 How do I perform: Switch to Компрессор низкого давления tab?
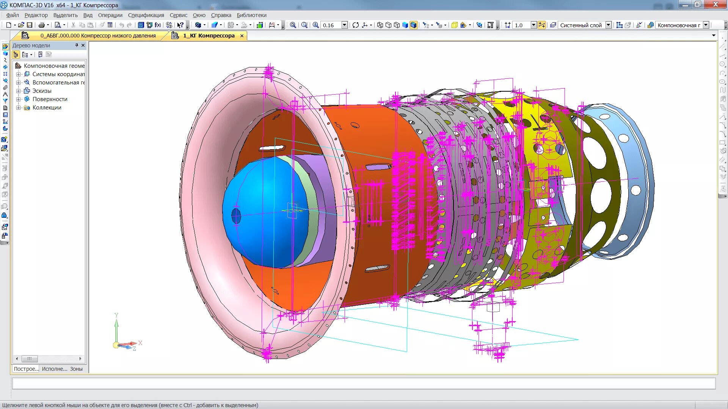click(98, 36)
